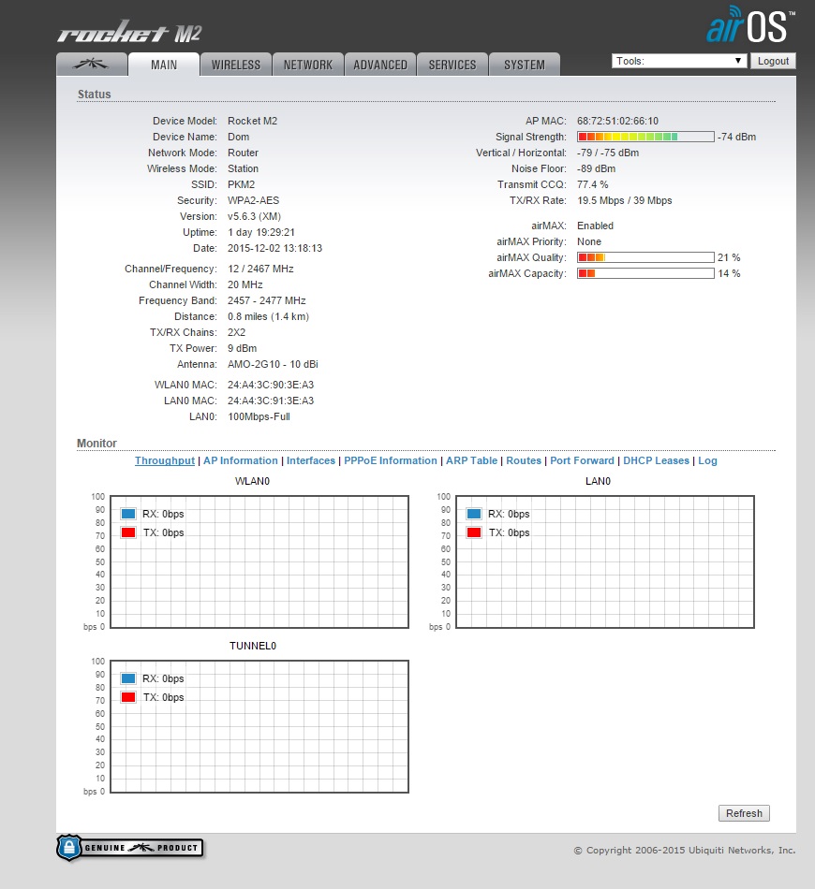Click Antenna value AMO-2G10 - 10 dBi

pyautogui.click(x=273, y=364)
